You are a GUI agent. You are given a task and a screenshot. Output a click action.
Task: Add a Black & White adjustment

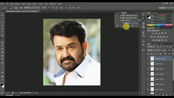(x=158, y=37)
